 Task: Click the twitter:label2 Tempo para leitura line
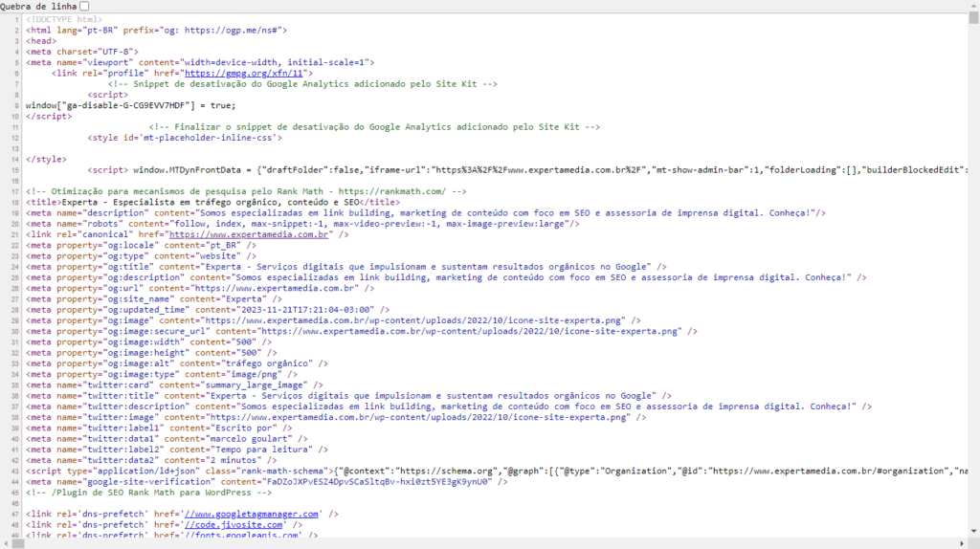(x=177, y=450)
